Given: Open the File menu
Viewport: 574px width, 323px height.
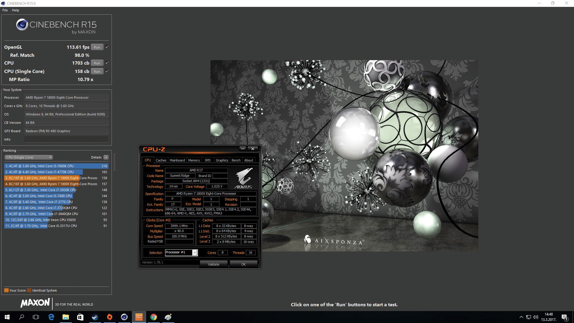Looking at the screenshot, I should point(5,10).
